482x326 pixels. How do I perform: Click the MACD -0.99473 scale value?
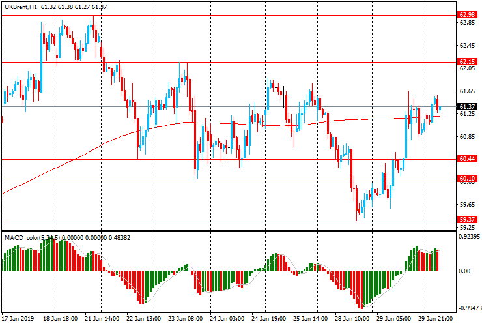[468, 308]
